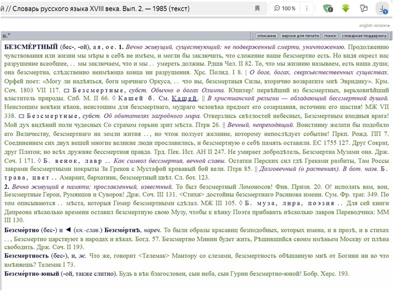
Task: Click the bookmark icon in address bar
Action: coord(257,8)
